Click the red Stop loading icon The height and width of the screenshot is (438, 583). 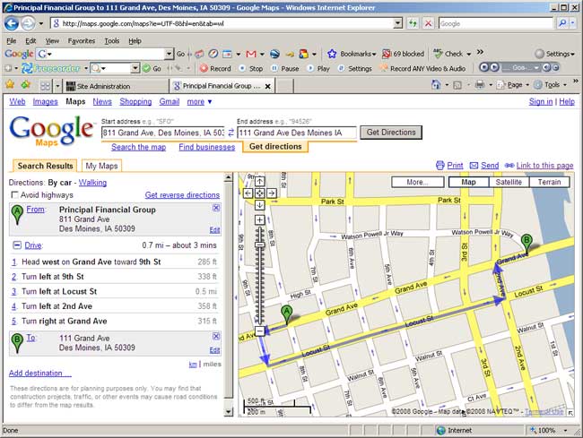point(428,23)
